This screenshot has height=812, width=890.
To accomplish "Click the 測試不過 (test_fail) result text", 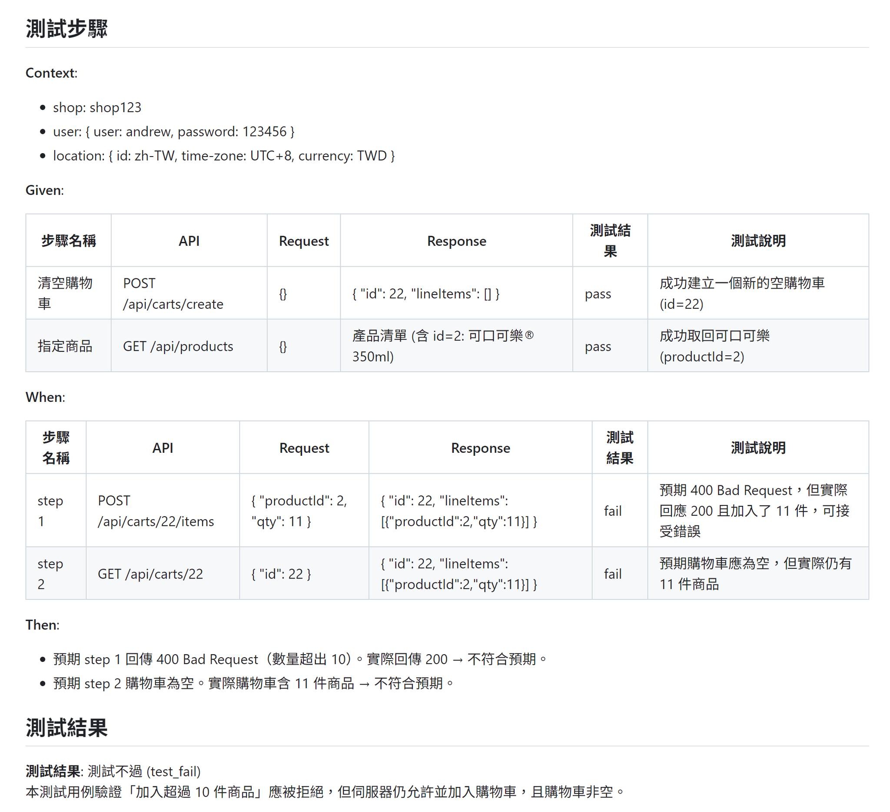I will coord(144,772).
